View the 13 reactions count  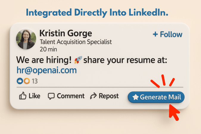click(35, 81)
